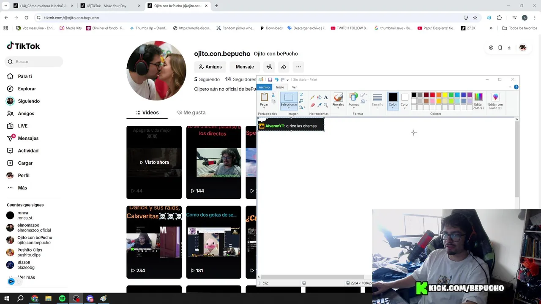Expand the bookmarks bar overflow chevron

(x=491, y=28)
